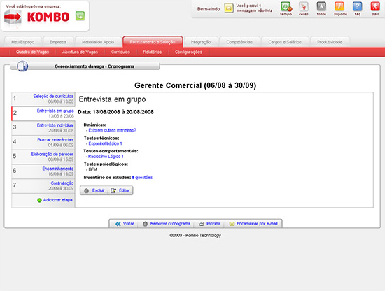Image resolution: width=385 pixels, height=291 pixels.
Task: Select step Buscar referências
Action: (43, 142)
